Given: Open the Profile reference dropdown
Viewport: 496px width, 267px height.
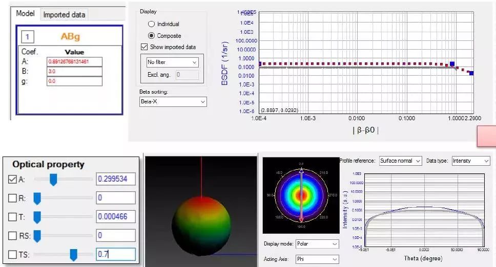Looking at the screenshot, I should tap(400, 161).
